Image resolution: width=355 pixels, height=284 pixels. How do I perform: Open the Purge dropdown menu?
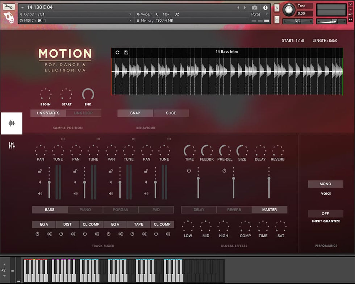tap(267, 14)
